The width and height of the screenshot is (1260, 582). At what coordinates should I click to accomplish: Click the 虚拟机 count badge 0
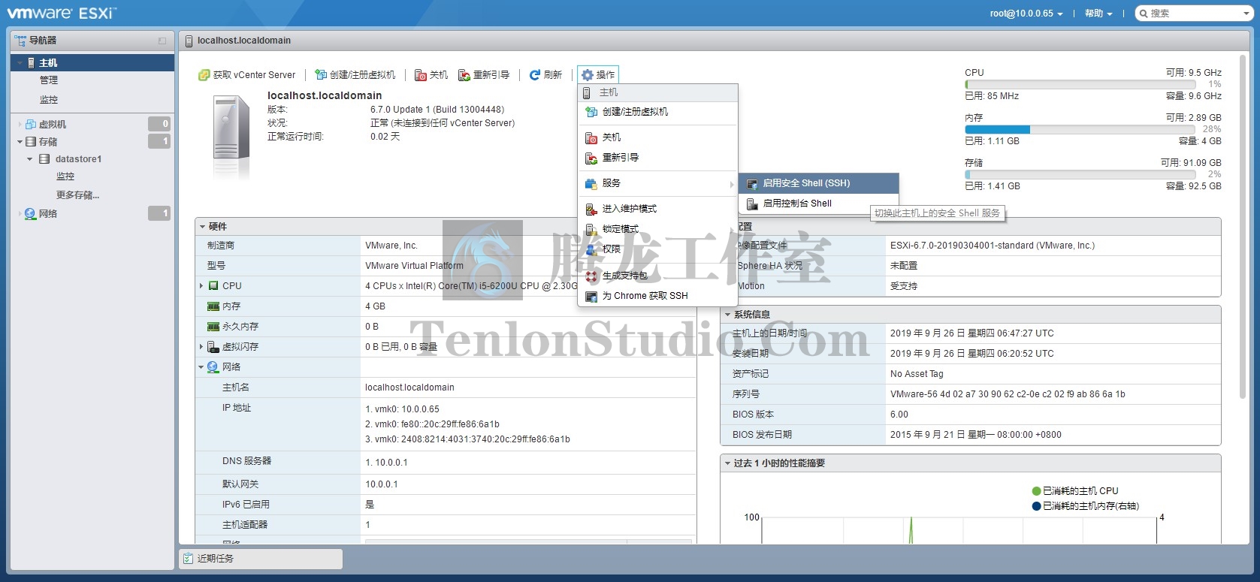point(159,125)
